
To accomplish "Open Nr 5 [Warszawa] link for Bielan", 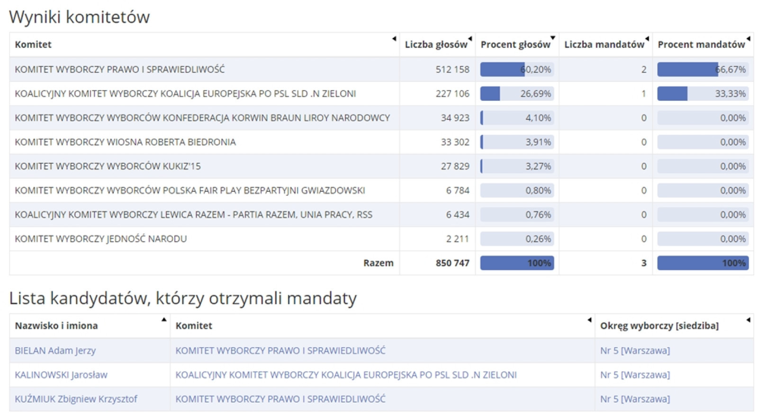I will click(x=635, y=351).
